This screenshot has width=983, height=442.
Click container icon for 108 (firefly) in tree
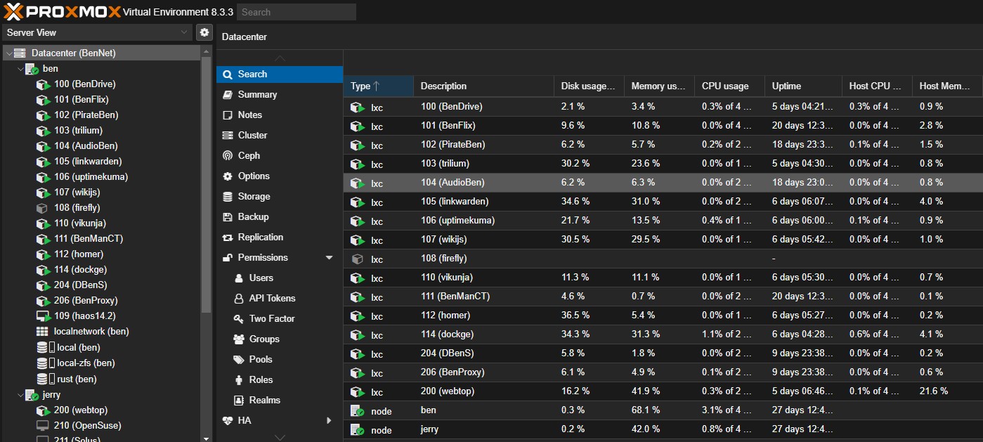(42, 208)
